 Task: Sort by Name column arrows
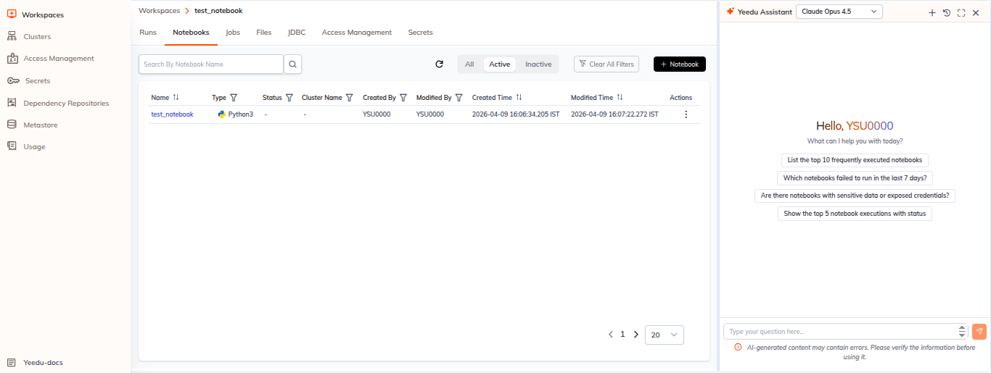click(x=176, y=97)
